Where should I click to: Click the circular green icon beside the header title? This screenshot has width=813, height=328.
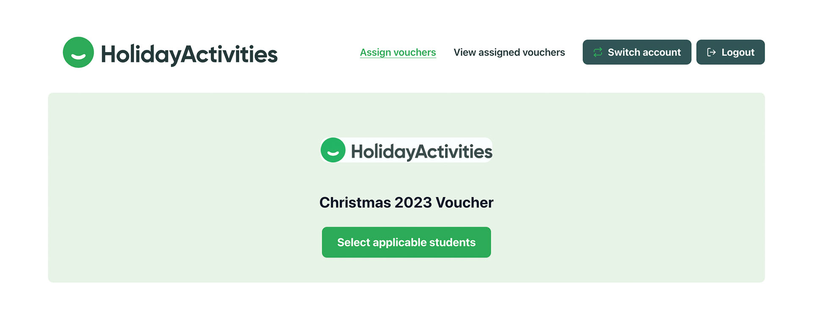pos(78,52)
